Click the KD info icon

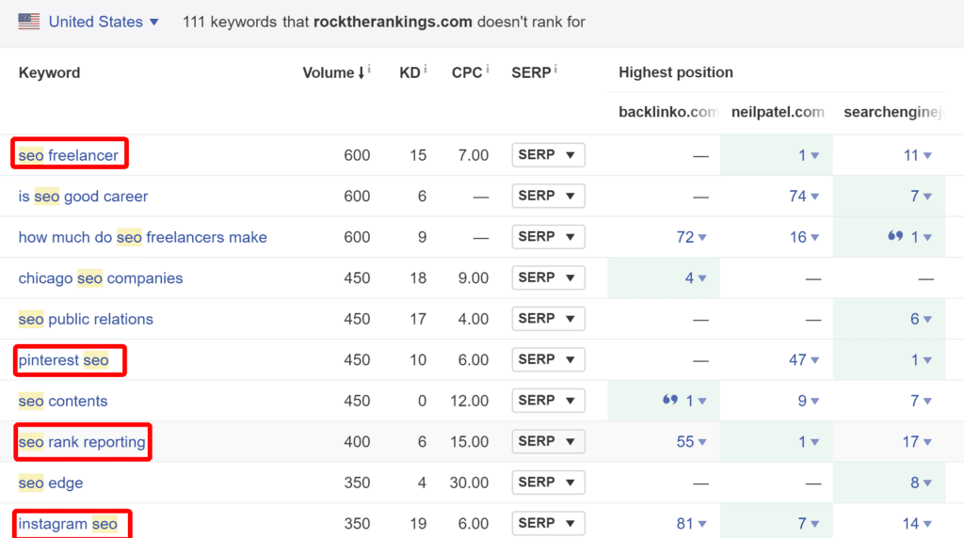[x=425, y=69]
